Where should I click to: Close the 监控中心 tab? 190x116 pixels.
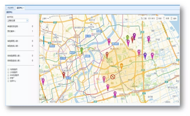pyautogui.click(x=24, y=8)
